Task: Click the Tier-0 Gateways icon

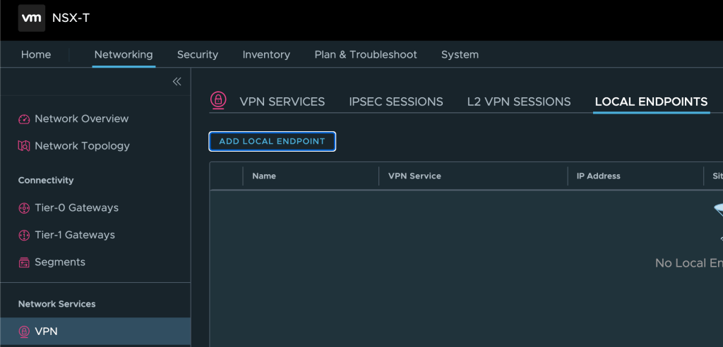Action: pos(24,208)
